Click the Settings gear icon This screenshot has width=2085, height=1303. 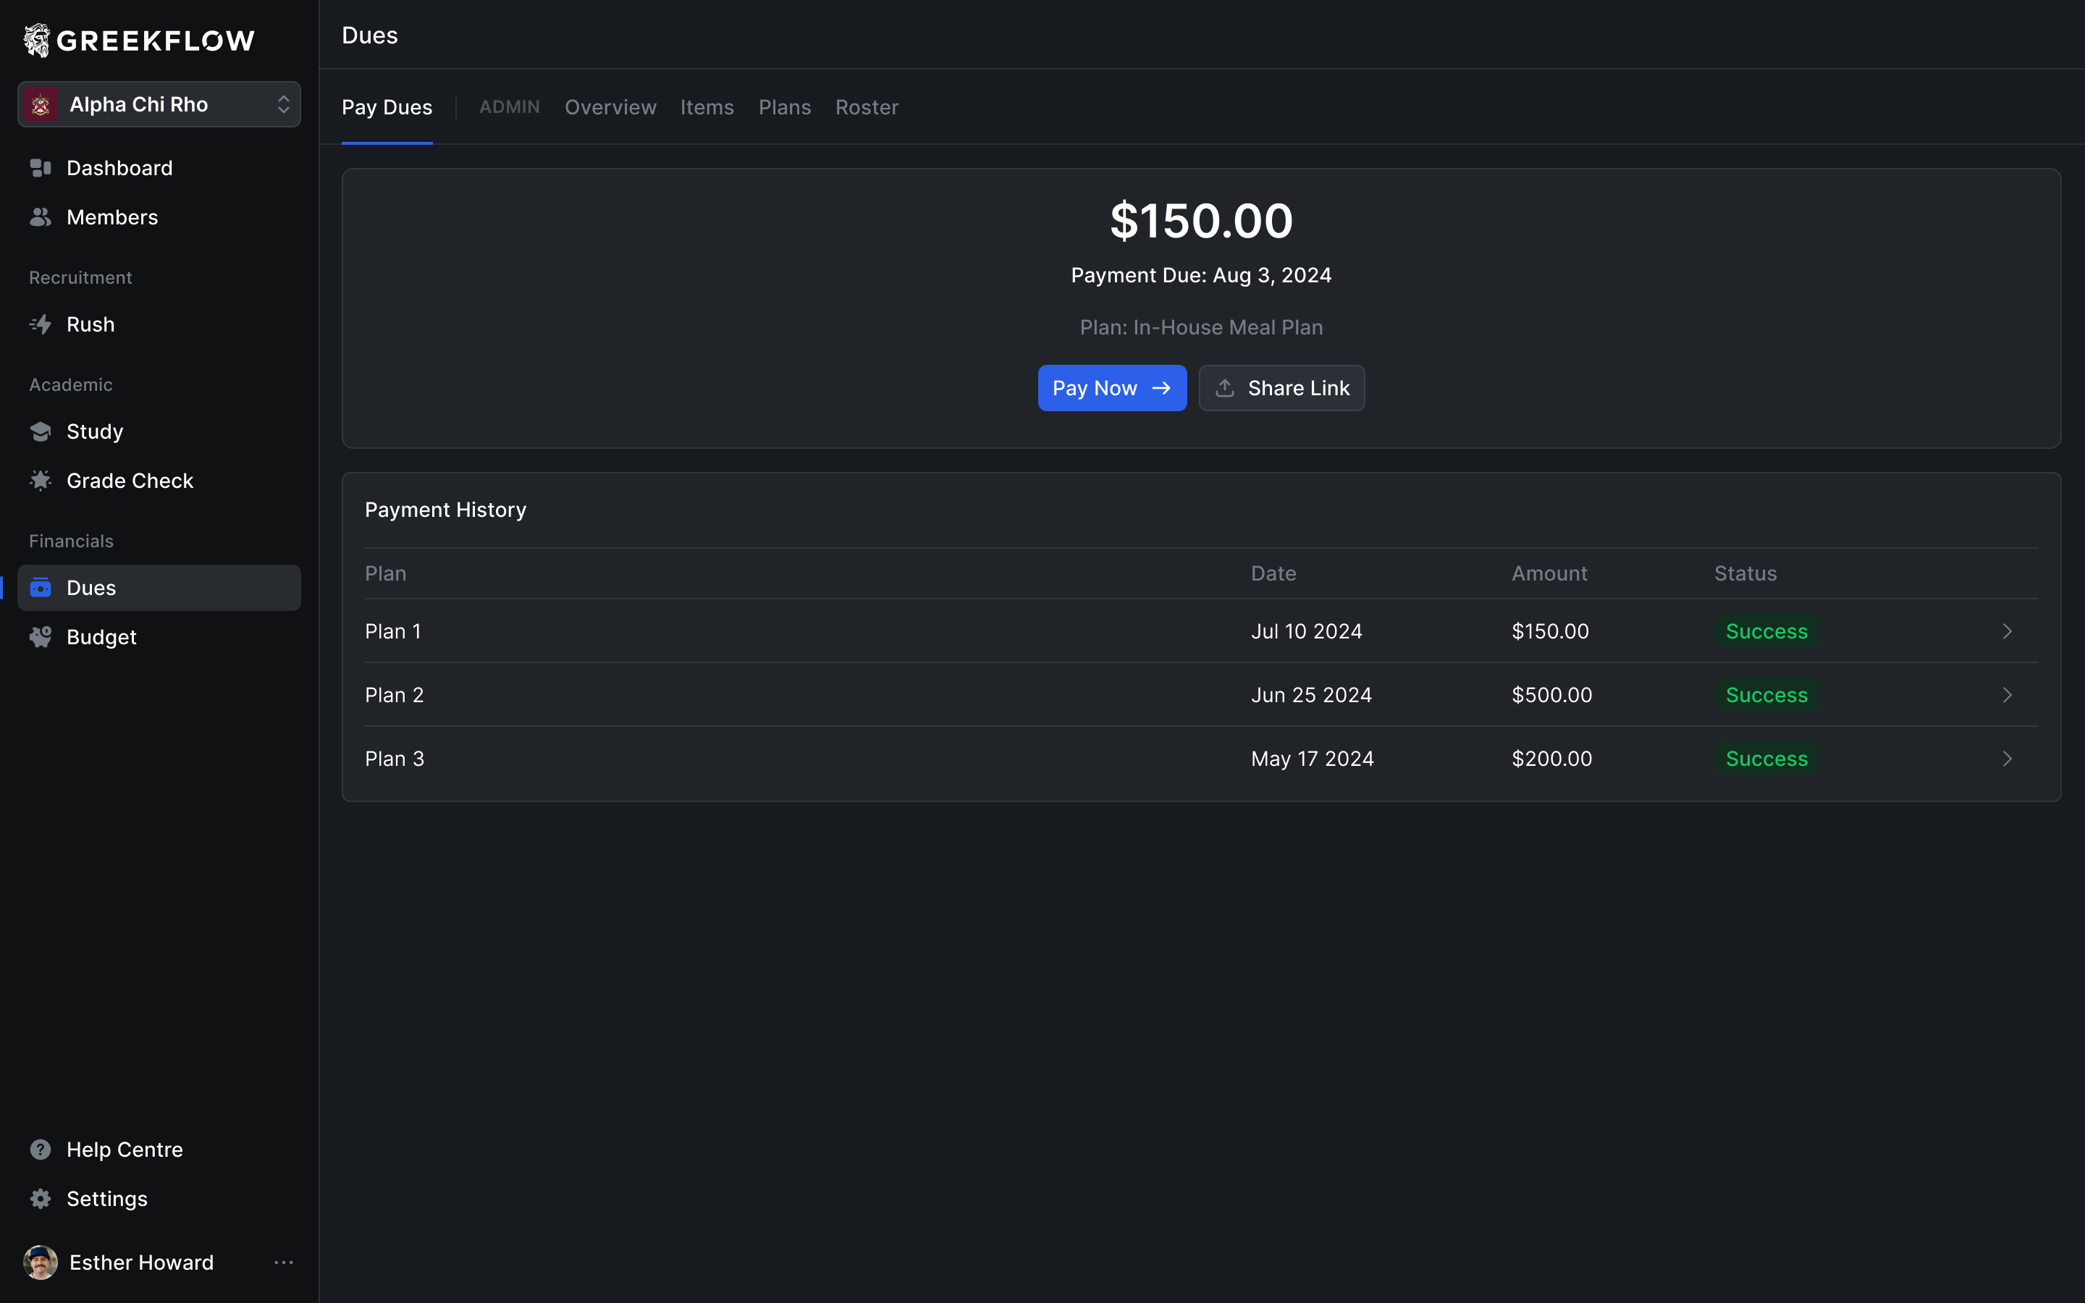click(41, 1199)
